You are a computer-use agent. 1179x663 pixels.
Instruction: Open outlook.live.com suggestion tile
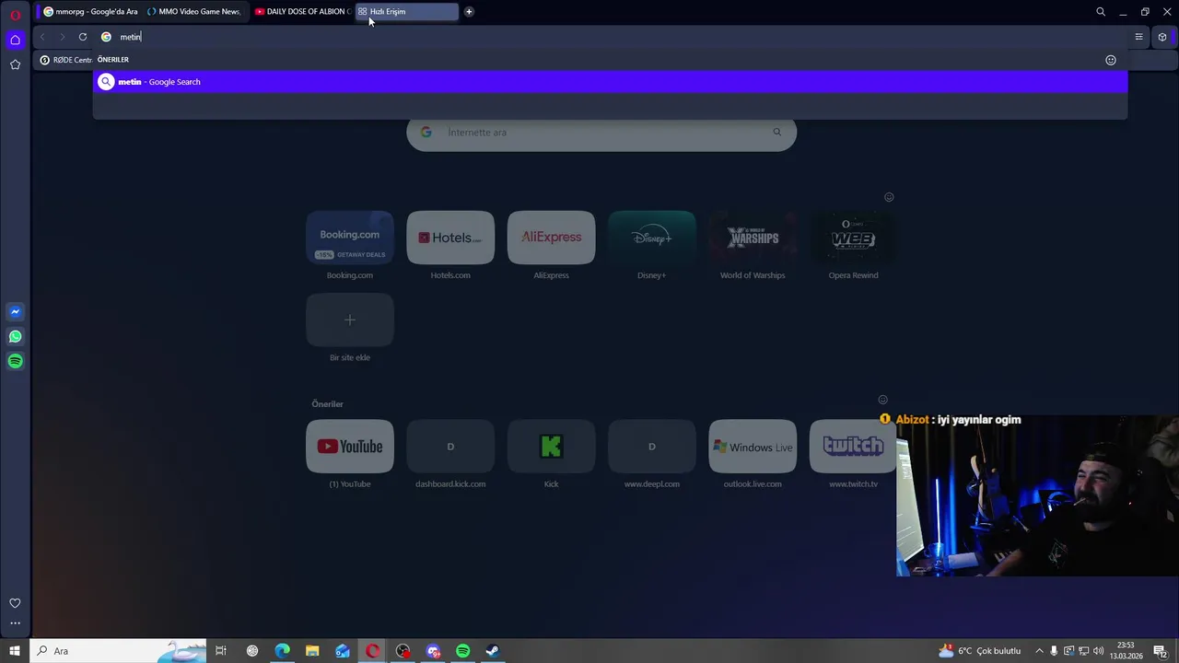(753, 447)
